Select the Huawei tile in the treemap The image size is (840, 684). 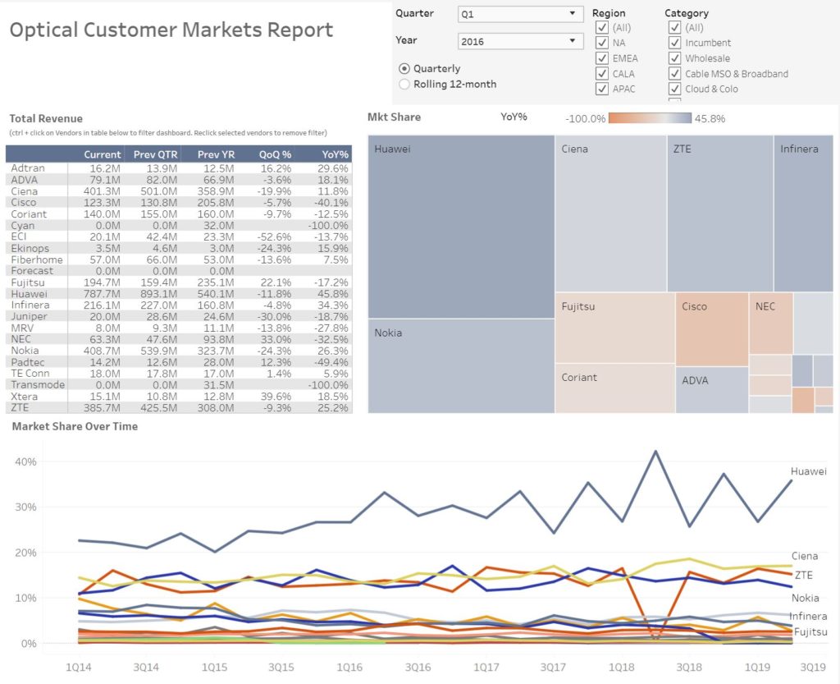pyautogui.click(x=461, y=227)
